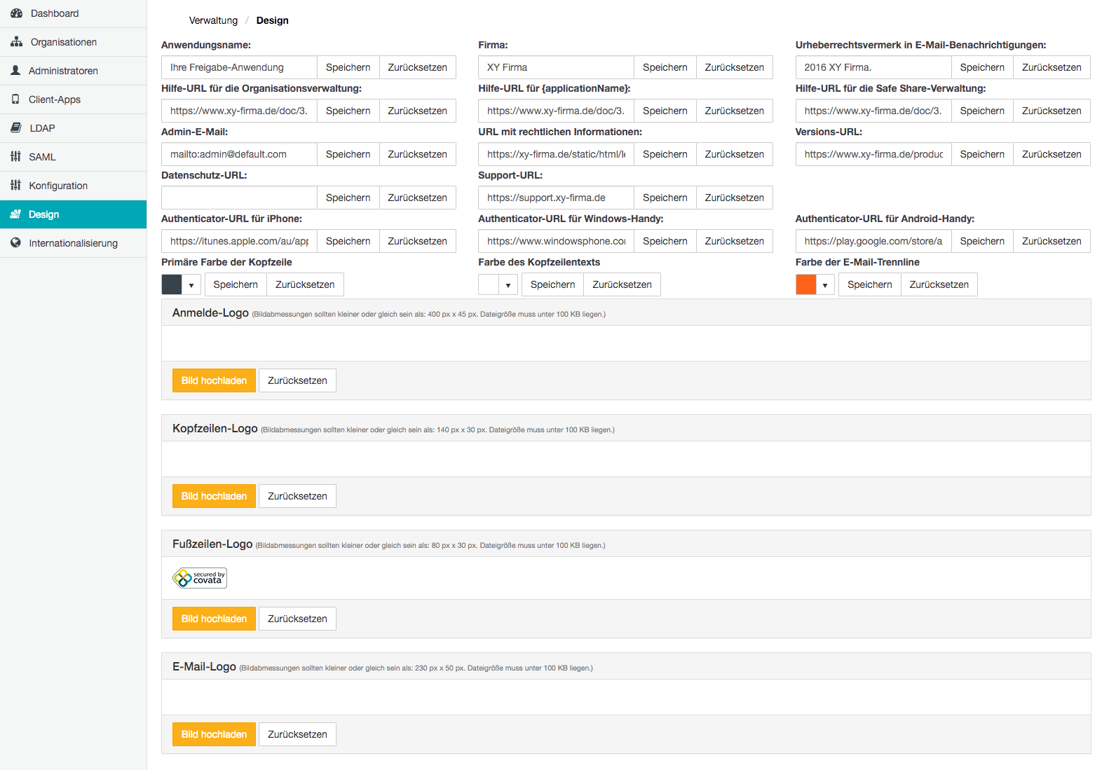Viewport: 1116px width, 770px height.
Task: Reset the Firma field
Action: [734, 67]
